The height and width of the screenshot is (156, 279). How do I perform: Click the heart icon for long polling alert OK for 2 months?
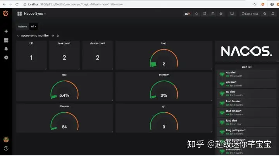222,132
